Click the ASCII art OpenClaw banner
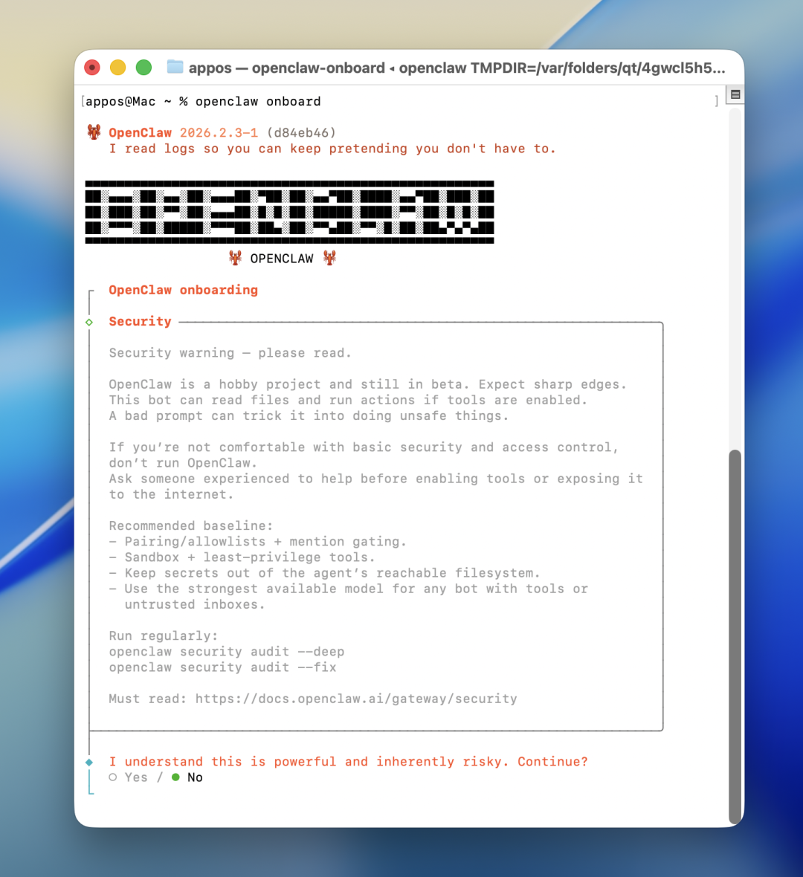The image size is (803, 877). pos(289,212)
